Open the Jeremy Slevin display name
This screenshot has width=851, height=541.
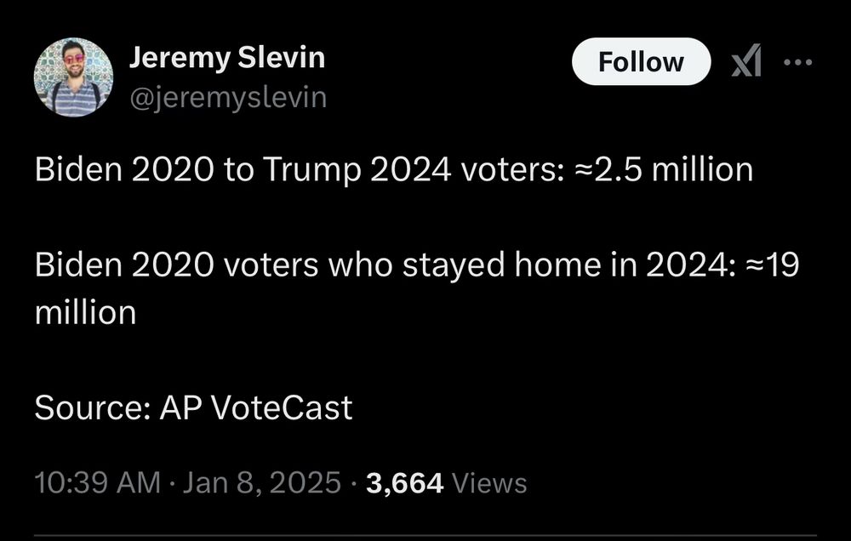point(226,57)
